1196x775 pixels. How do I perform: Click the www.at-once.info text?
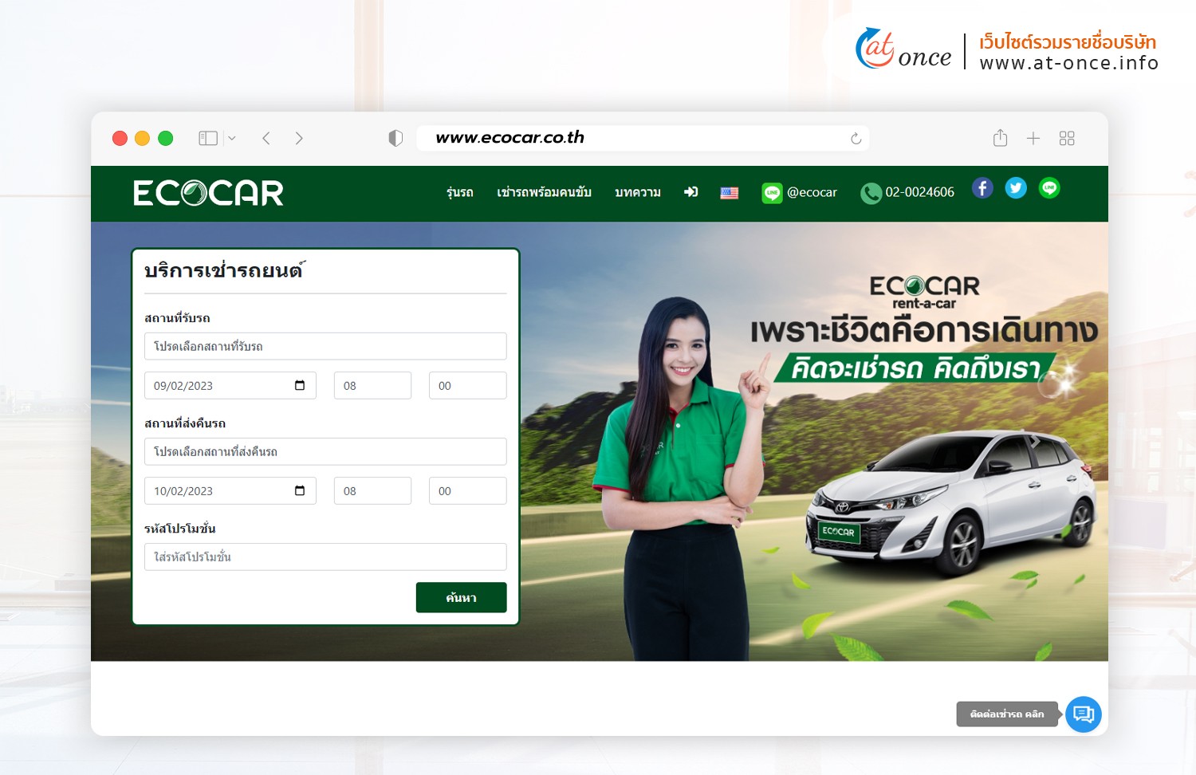[1069, 63]
